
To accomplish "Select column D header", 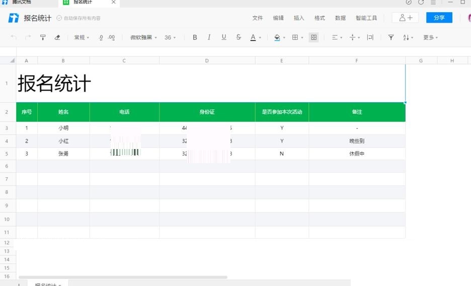I will click(x=207, y=61).
